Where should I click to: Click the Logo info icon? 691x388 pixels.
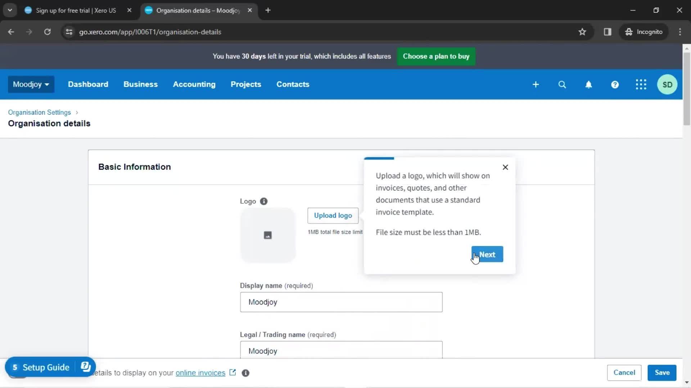pos(264,201)
